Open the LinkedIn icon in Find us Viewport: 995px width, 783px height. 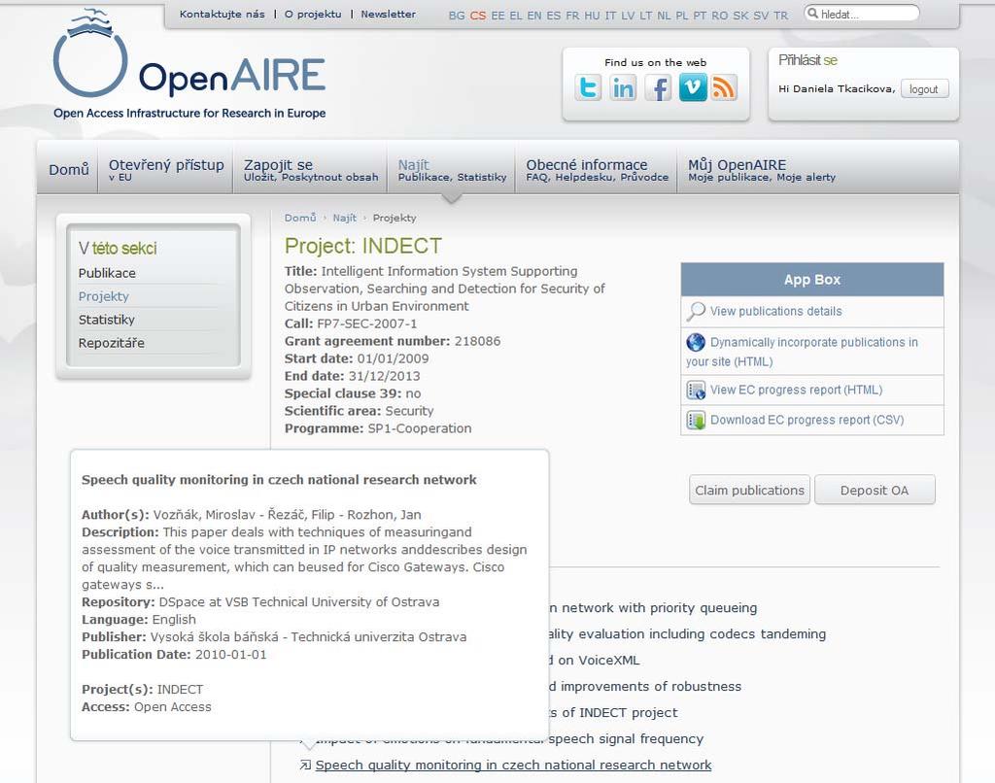pyautogui.click(x=623, y=87)
